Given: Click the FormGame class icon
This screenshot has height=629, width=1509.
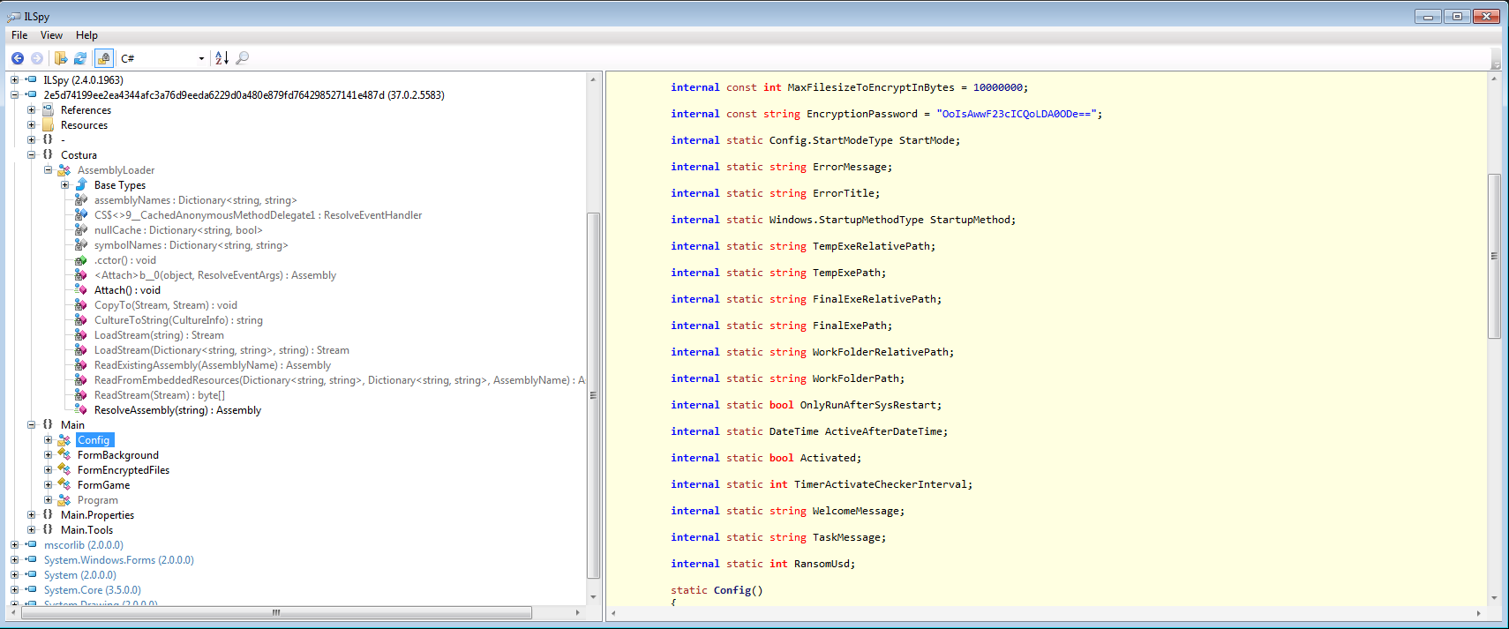Looking at the screenshot, I should pyautogui.click(x=64, y=485).
